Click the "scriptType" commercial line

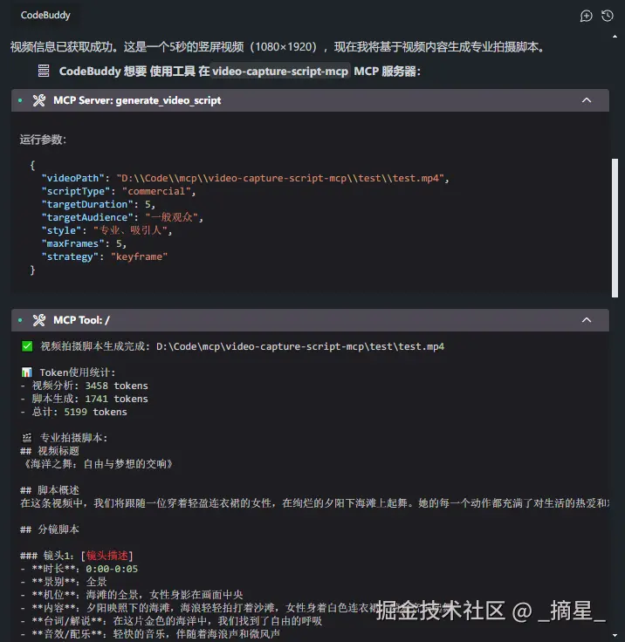click(x=119, y=191)
